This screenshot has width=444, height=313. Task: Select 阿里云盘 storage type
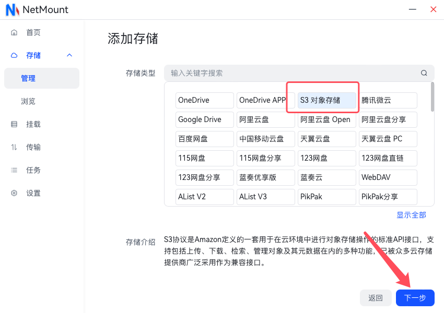click(265, 119)
